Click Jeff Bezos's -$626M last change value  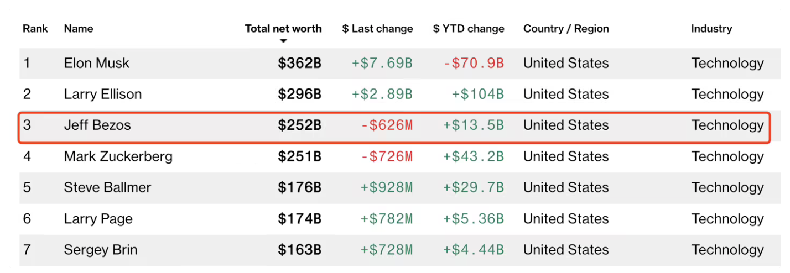tap(387, 125)
